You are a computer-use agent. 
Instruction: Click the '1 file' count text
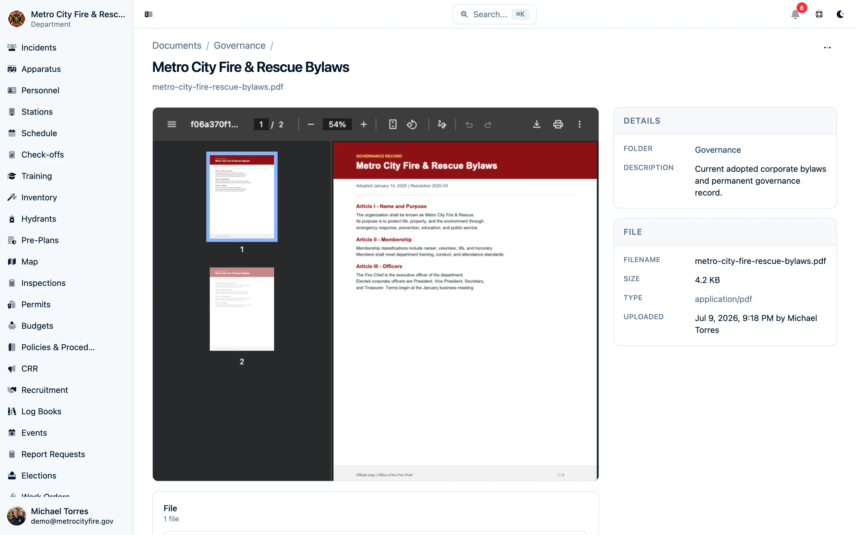pyautogui.click(x=171, y=519)
